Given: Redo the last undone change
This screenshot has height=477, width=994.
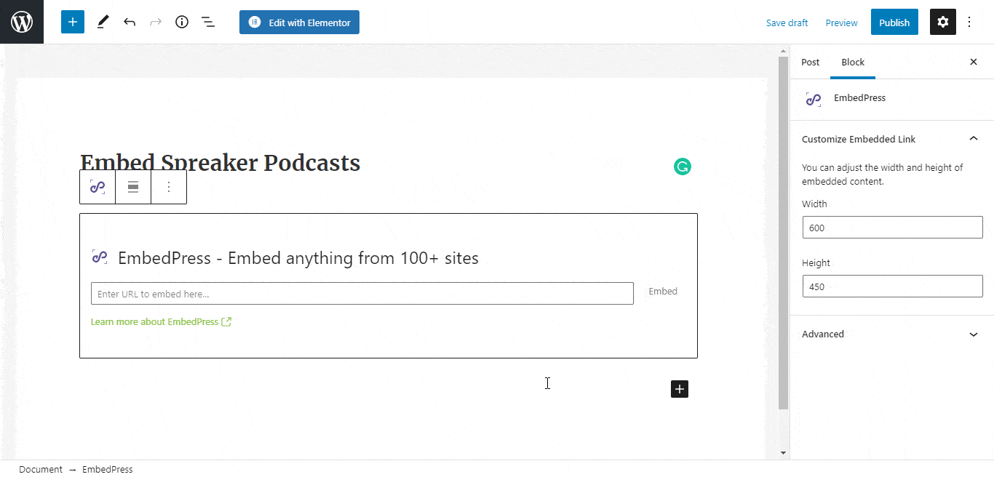Looking at the screenshot, I should click(x=156, y=22).
